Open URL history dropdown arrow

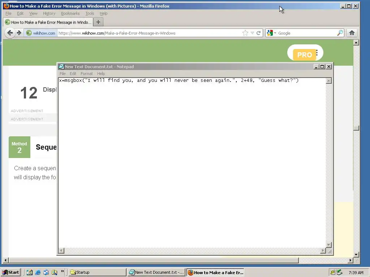tap(252, 33)
